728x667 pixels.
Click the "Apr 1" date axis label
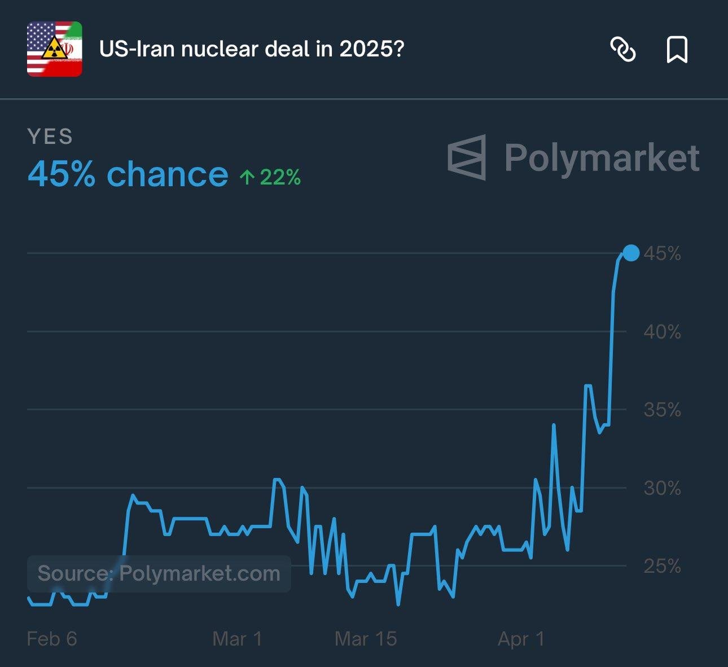tap(521, 639)
